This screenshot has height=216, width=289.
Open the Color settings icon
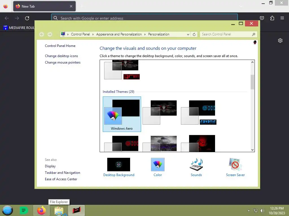pos(157,164)
